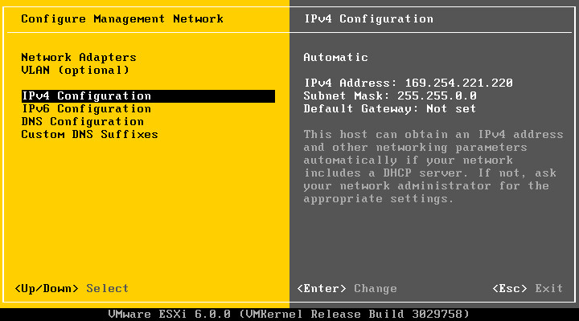The height and width of the screenshot is (321, 579).
Task: Click the IPv4 Address 169.254.221.220 value
Action: tap(458, 83)
